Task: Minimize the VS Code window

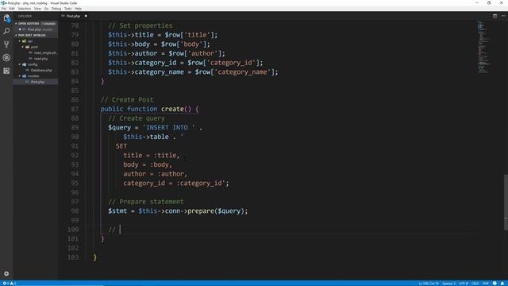Action: point(477,3)
